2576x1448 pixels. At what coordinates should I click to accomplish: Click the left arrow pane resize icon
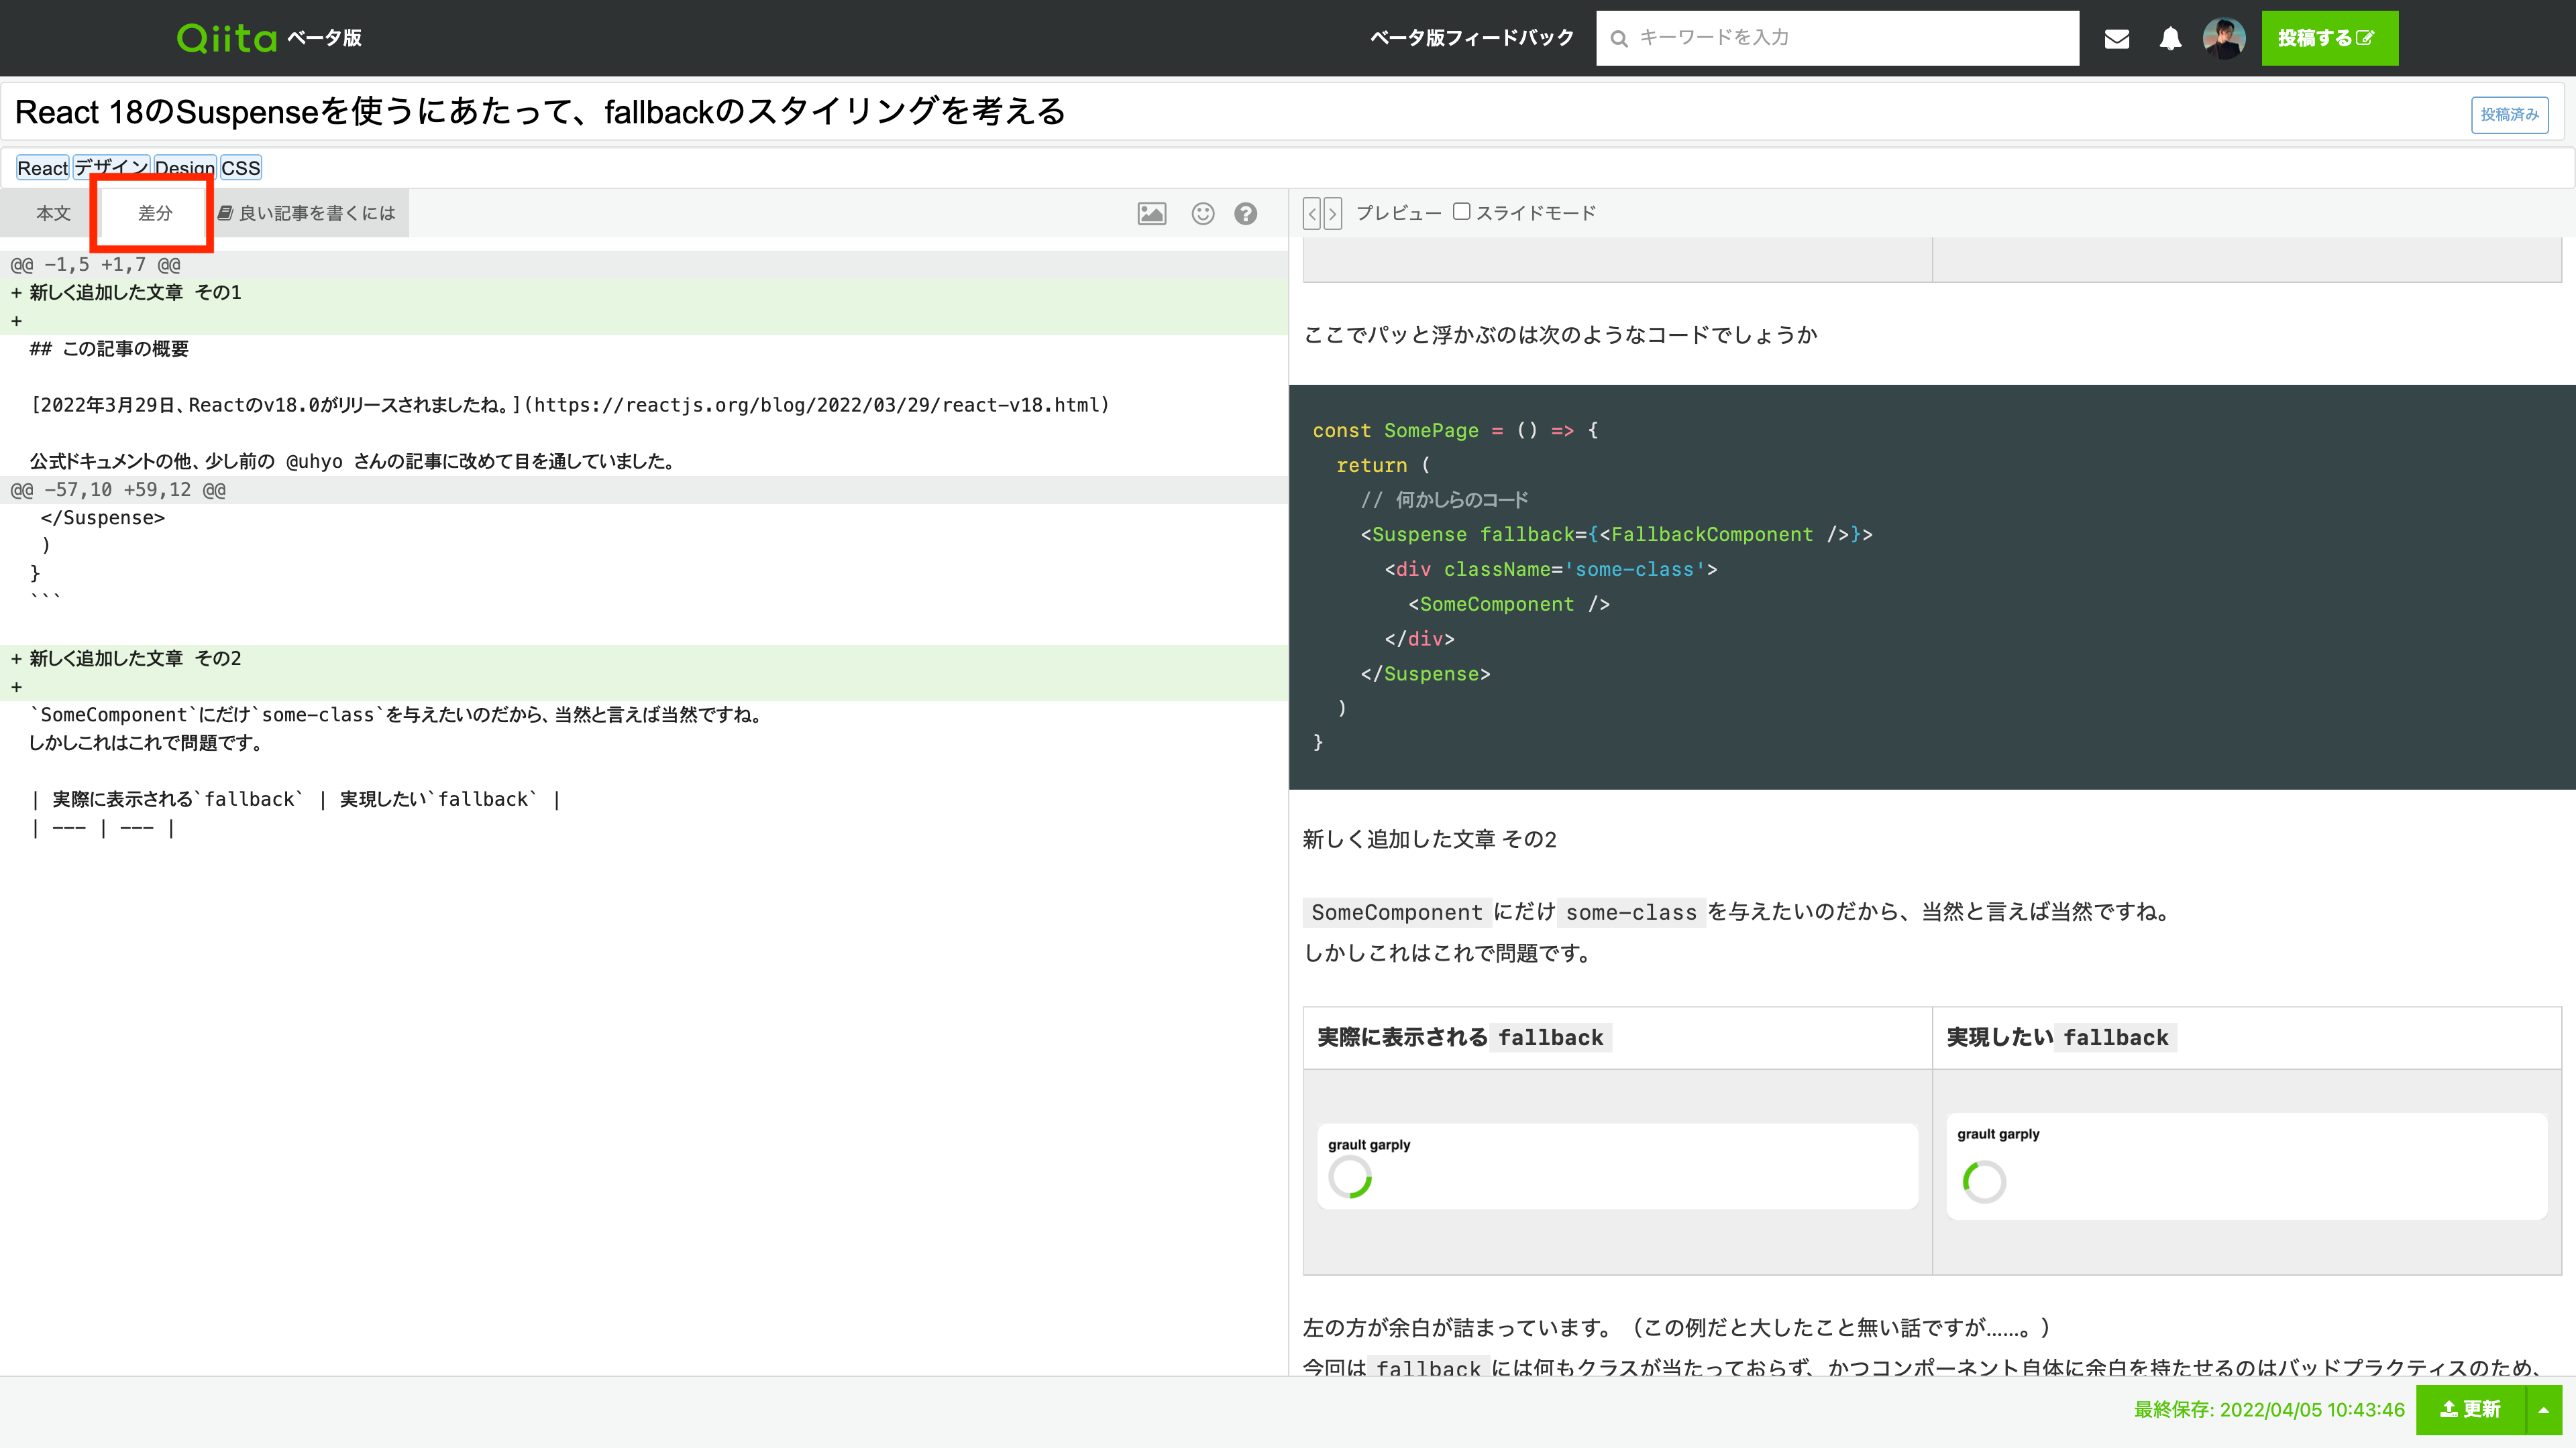pos(1312,213)
